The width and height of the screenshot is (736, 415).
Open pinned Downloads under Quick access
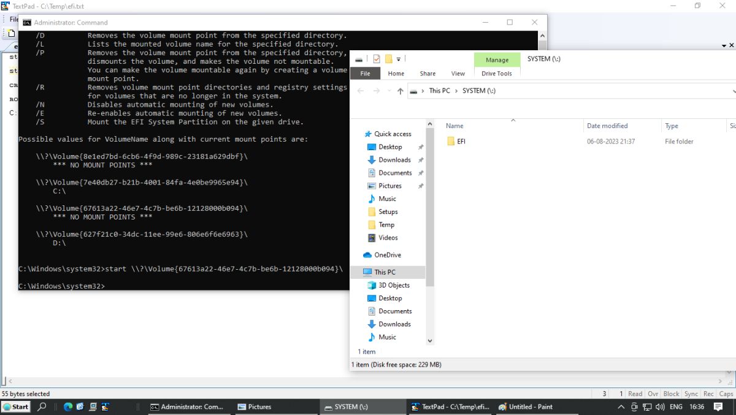394,160
